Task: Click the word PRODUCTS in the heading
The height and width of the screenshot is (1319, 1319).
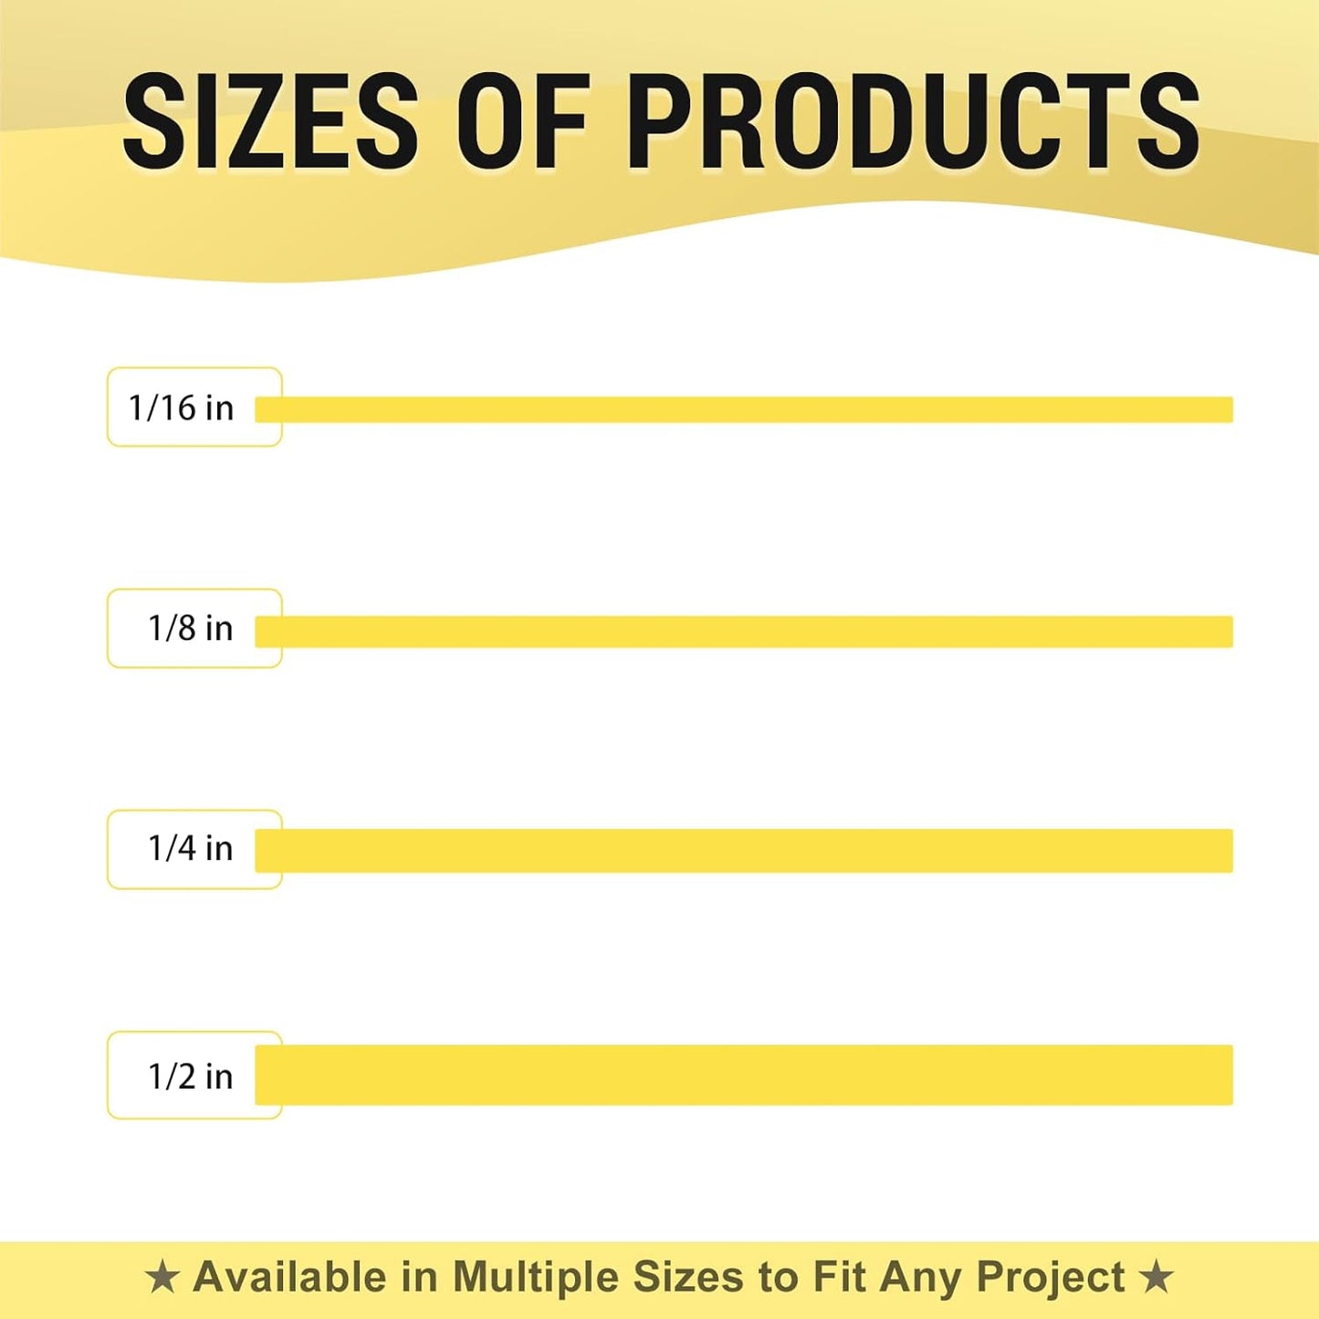Action: tap(913, 121)
